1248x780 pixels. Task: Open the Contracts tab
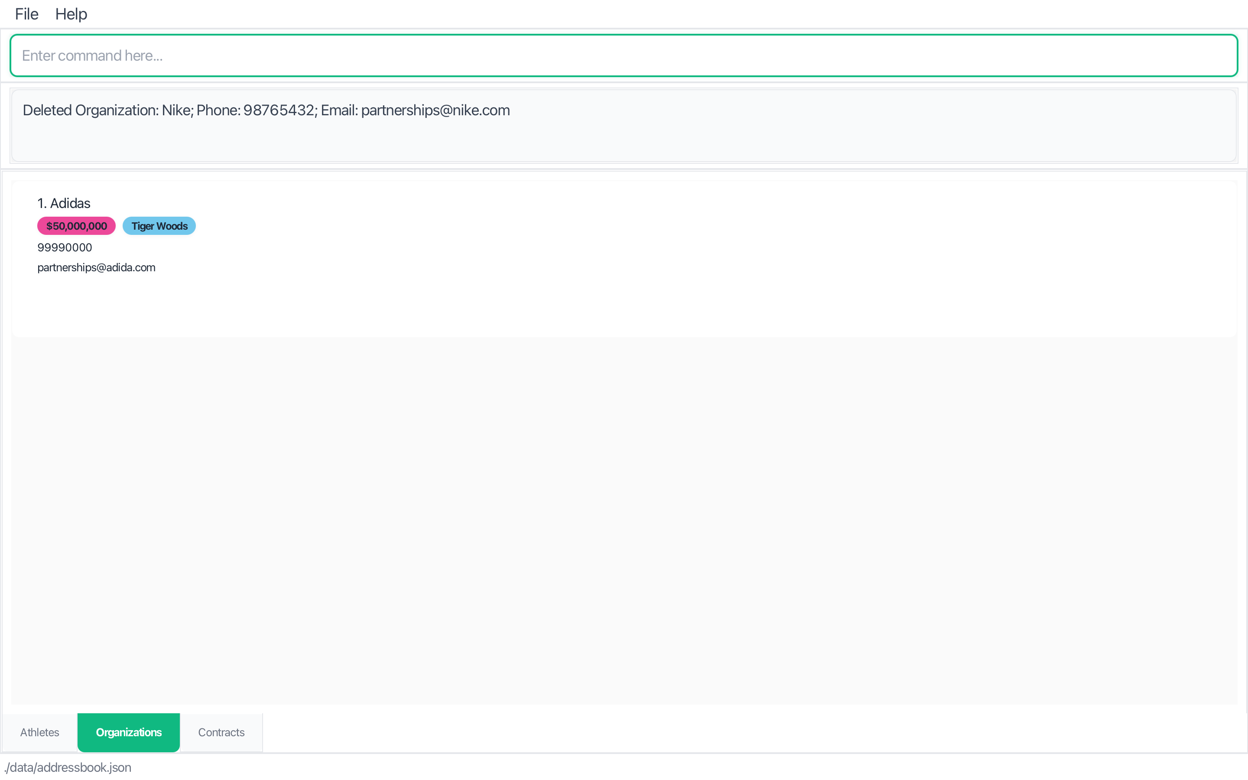coord(221,732)
